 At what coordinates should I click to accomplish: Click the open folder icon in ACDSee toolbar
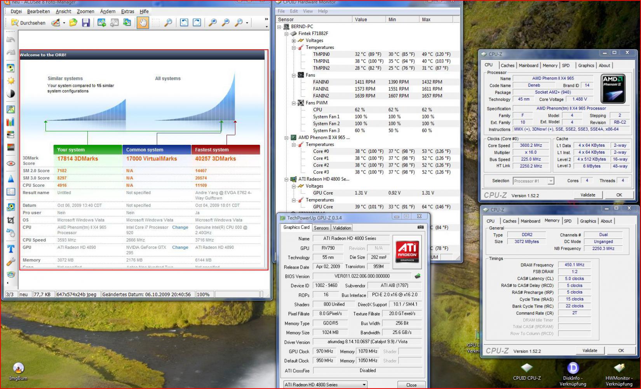[x=73, y=23]
